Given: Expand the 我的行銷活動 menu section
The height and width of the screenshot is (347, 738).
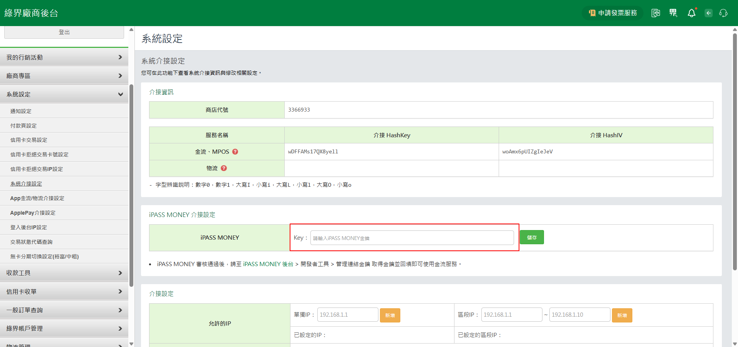Looking at the screenshot, I should (x=64, y=58).
